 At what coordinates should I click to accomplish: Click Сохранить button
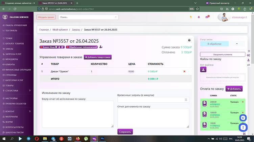point(125,132)
